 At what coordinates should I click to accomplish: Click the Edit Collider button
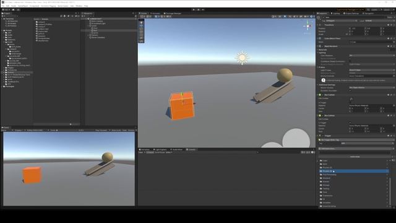click(351, 99)
